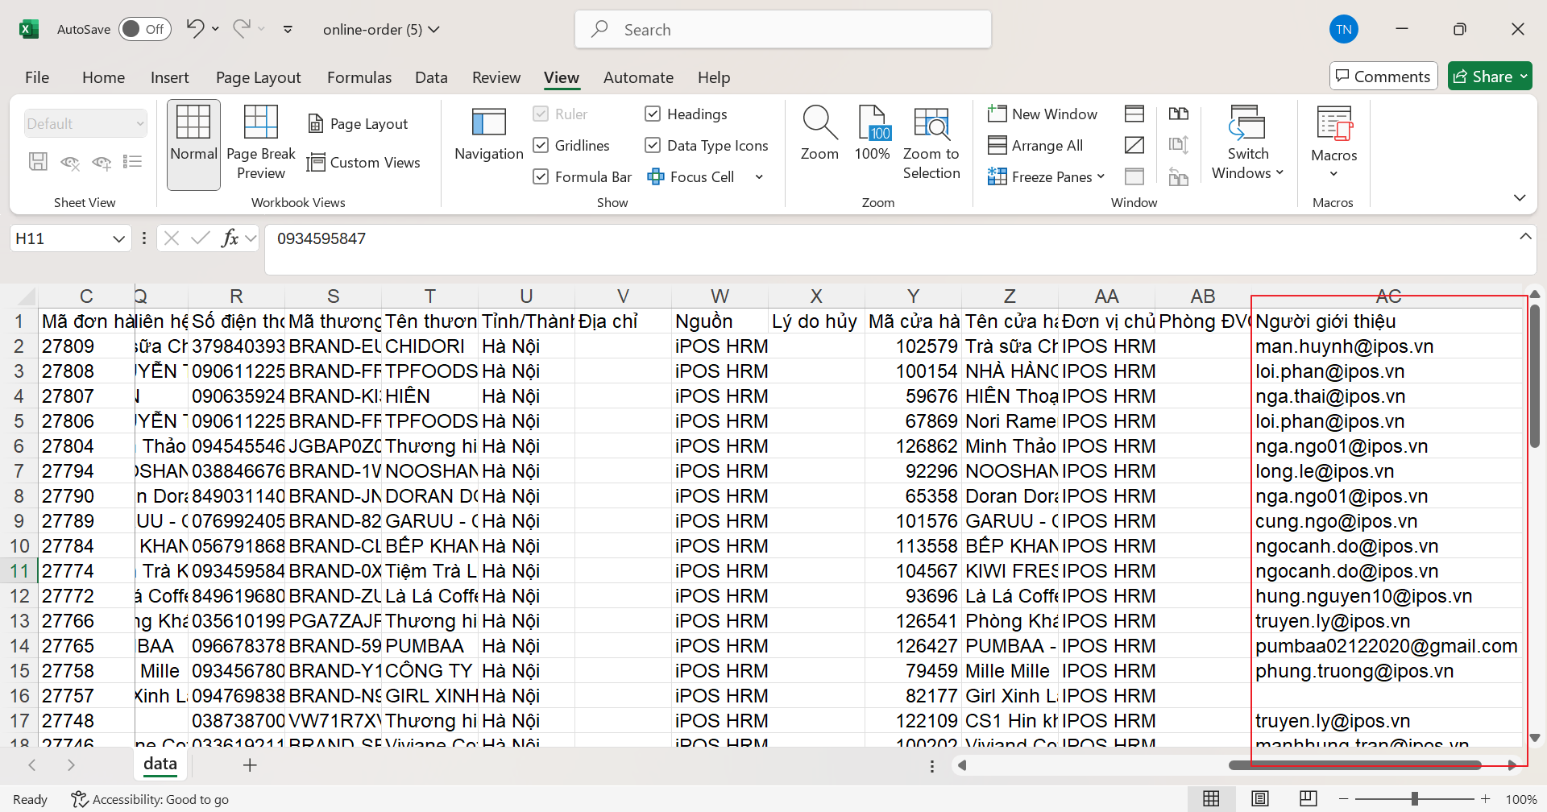Viewport: 1547px width, 812px height.
Task: Click the Insert Function fx icon
Action: [x=230, y=238]
